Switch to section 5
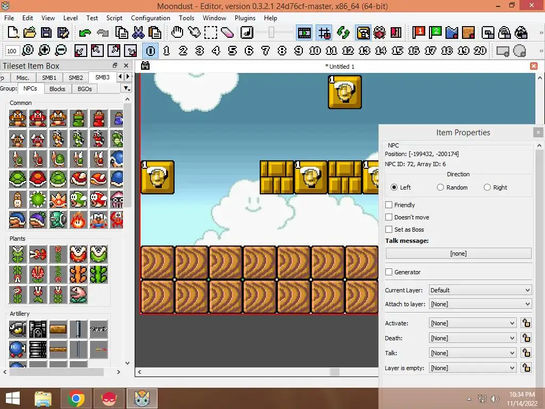 pos(233,51)
